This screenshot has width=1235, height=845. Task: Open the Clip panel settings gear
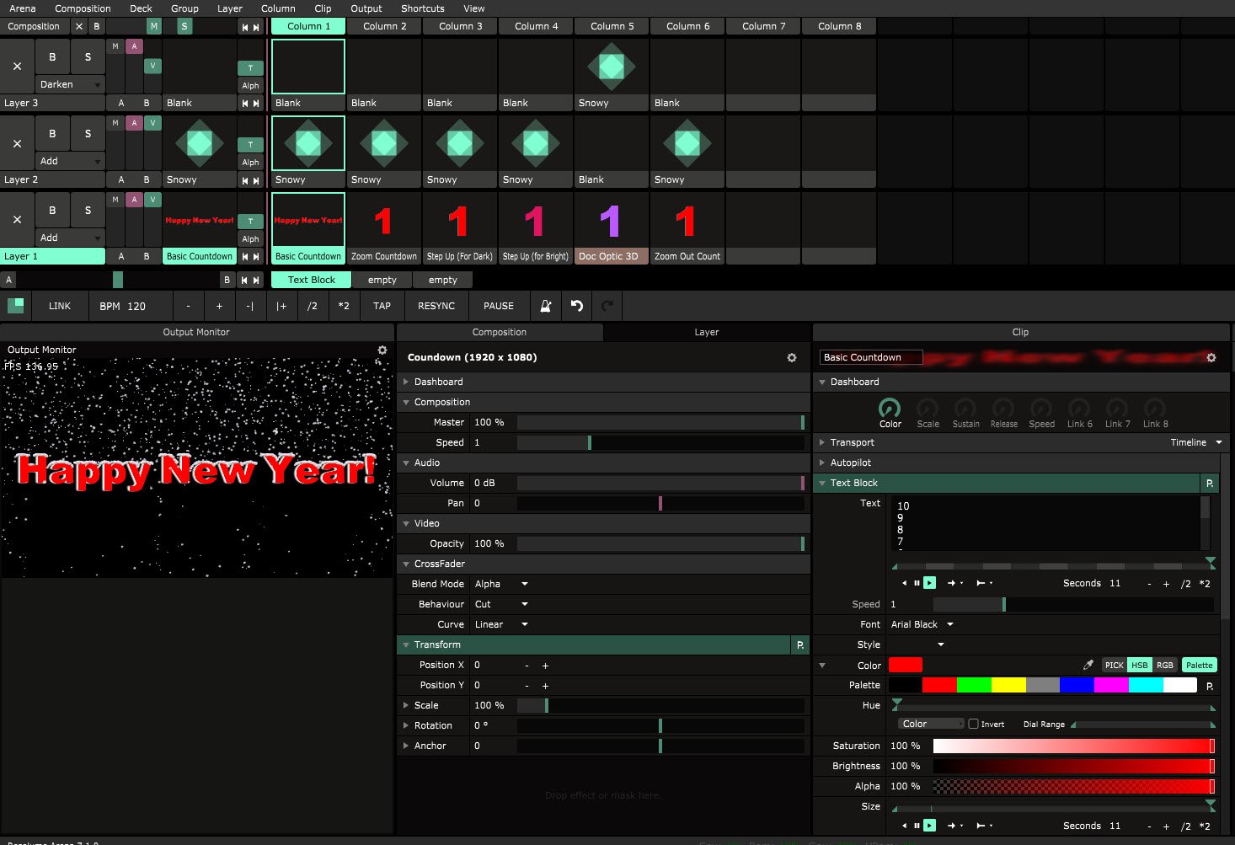pos(1211,357)
